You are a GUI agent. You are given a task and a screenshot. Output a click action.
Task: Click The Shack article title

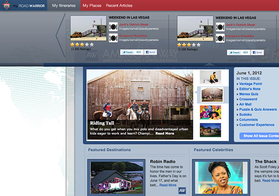click(266, 161)
